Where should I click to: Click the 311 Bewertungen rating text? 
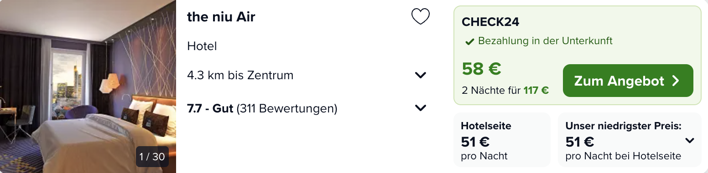click(x=287, y=109)
